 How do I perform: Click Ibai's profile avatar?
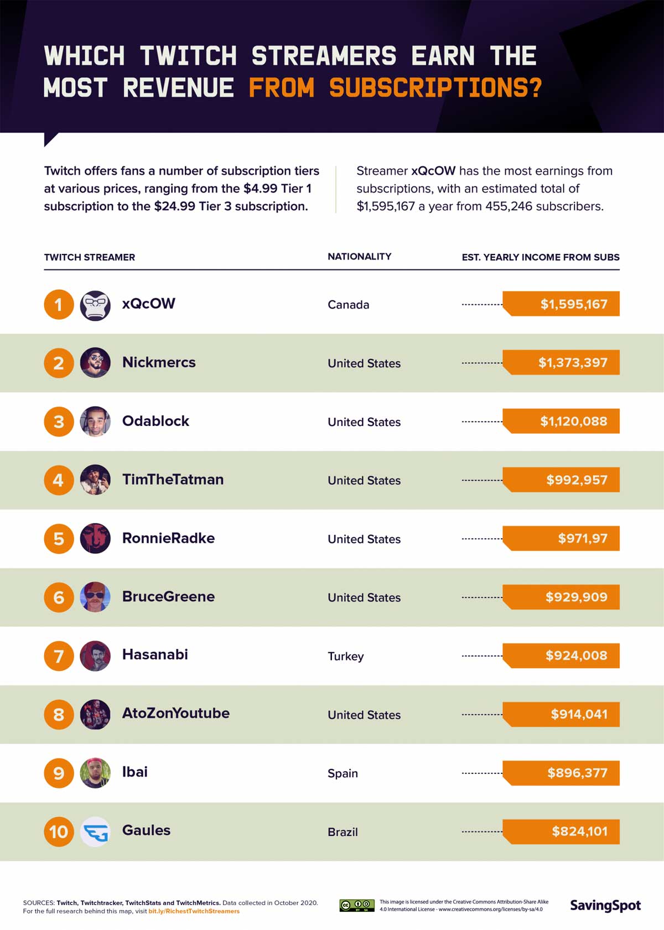click(95, 773)
